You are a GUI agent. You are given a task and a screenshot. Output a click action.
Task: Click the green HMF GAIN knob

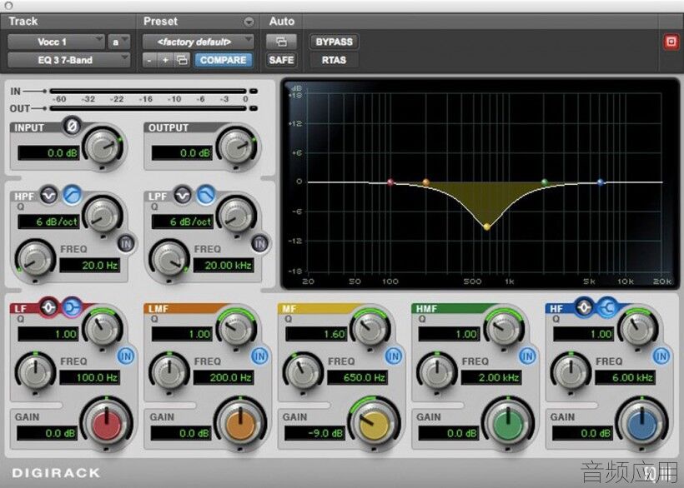pyautogui.click(x=508, y=422)
